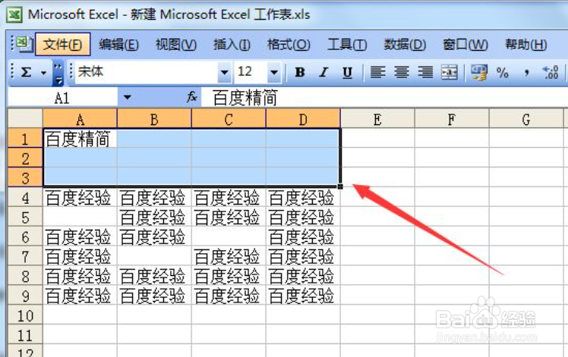Screen dimensions: 568x357
Task: Click empty cell C6
Action: tap(229, 237)
